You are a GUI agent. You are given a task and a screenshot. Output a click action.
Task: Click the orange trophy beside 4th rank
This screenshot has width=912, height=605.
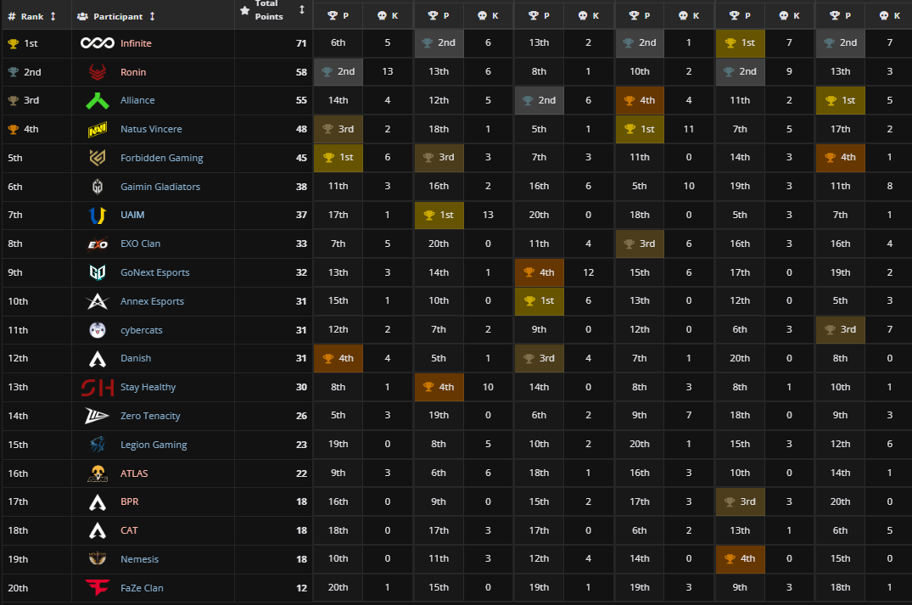13,129
